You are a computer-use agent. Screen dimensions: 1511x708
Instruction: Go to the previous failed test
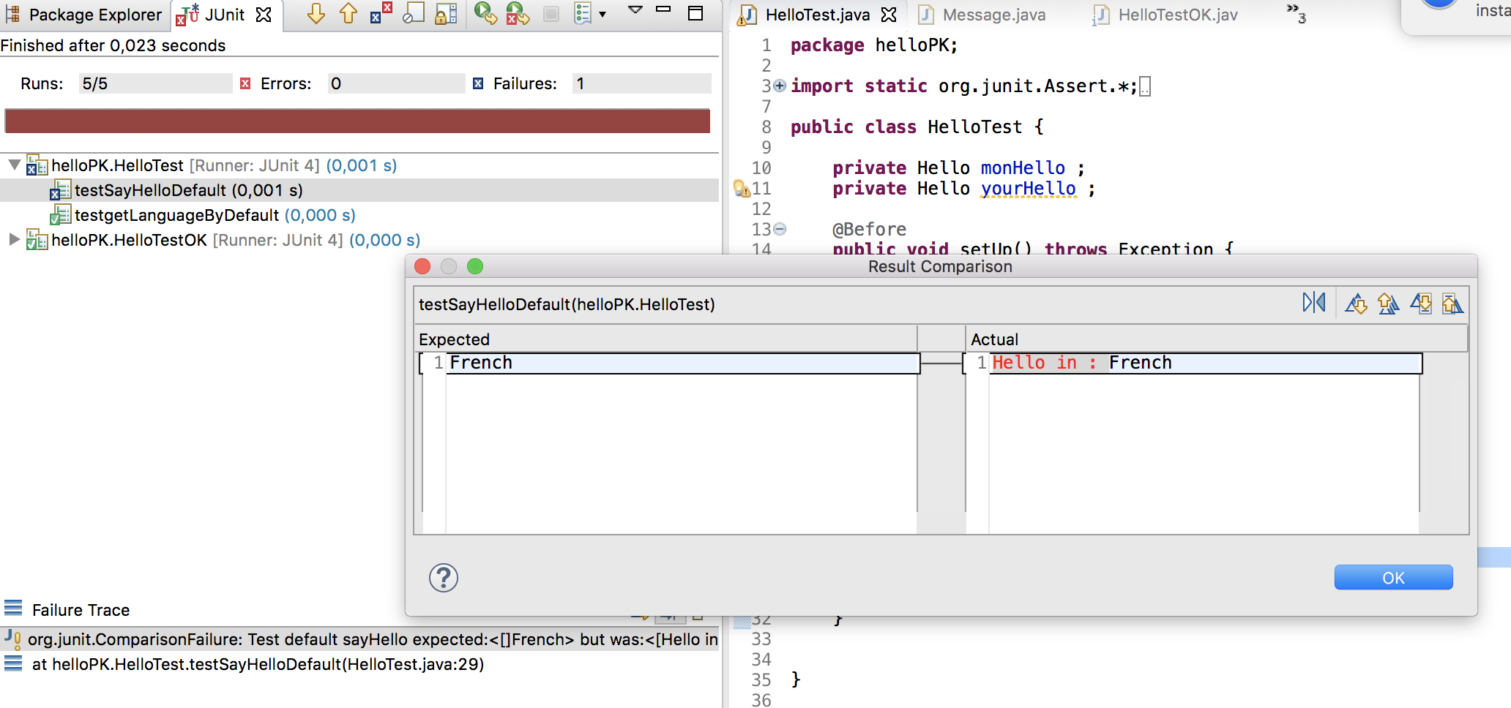348,14
